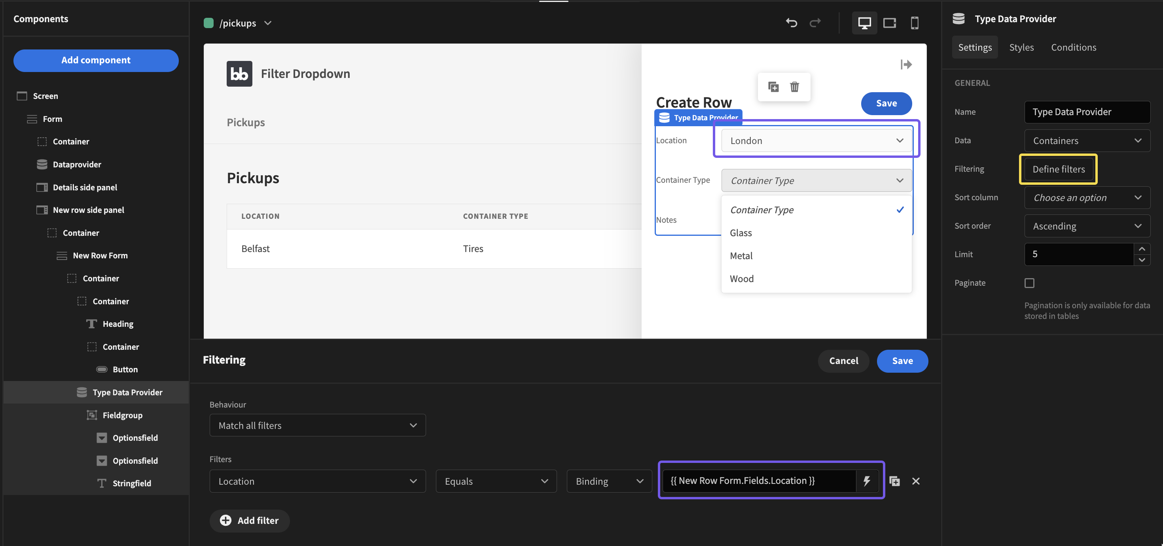Delete the selected component using trash icon
1163x546 pixels.
[x=795, y=87]
